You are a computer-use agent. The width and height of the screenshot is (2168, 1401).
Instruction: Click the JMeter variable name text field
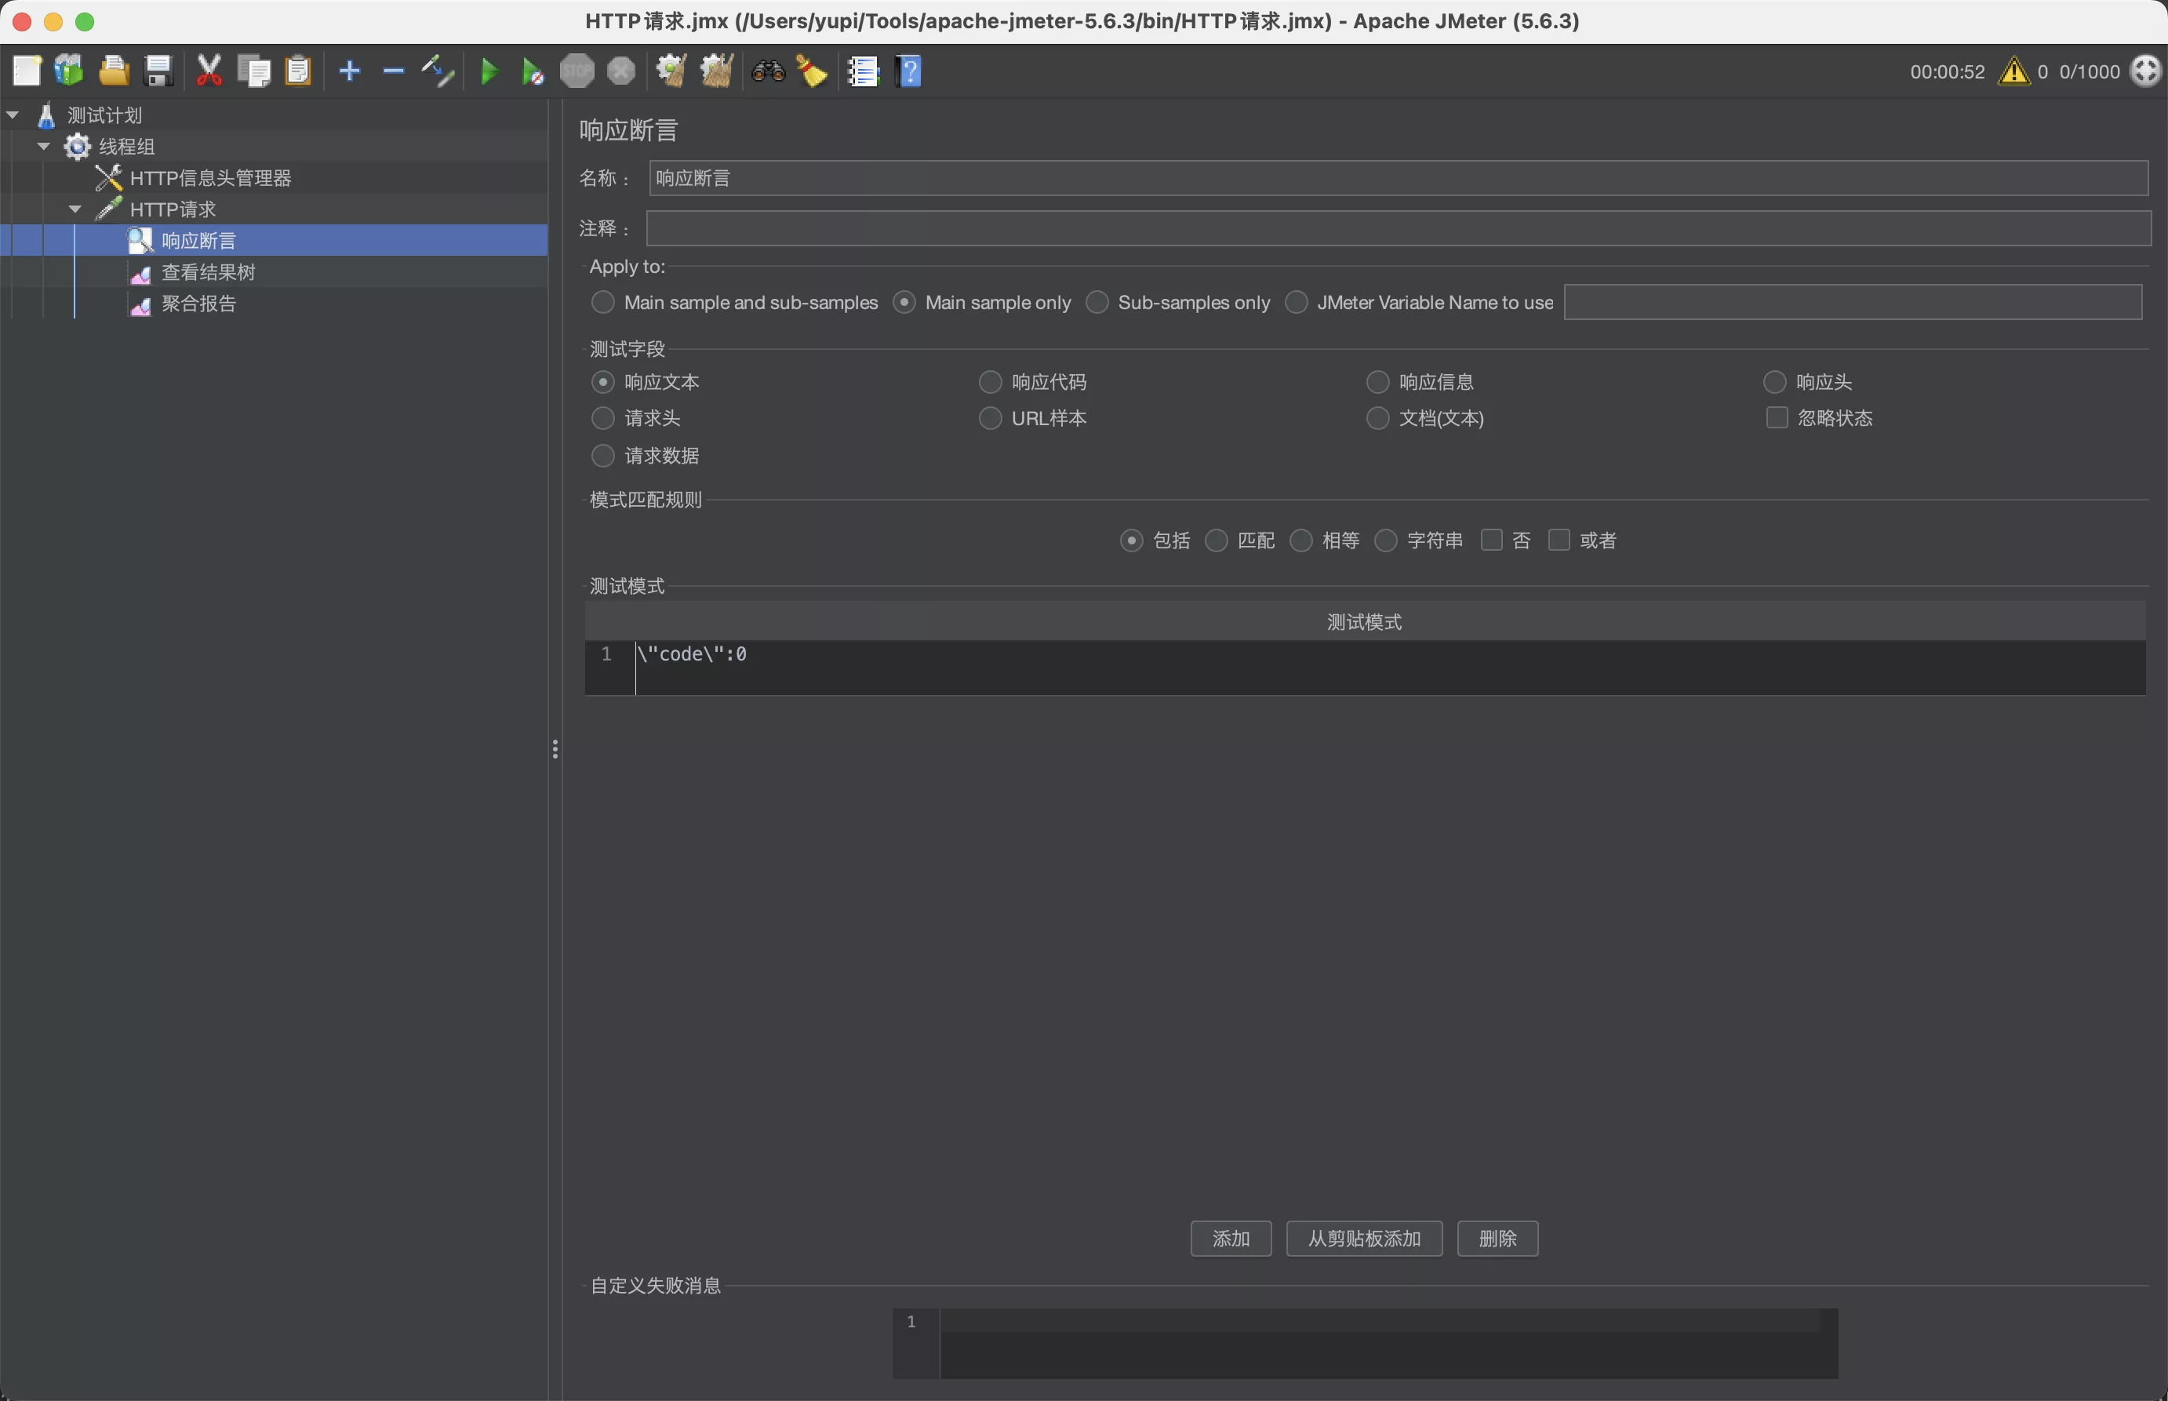(1853, 302)
